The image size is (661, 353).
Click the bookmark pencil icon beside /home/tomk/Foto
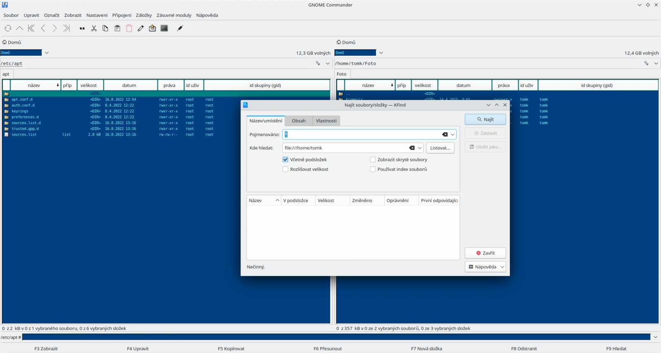point(647,64)
